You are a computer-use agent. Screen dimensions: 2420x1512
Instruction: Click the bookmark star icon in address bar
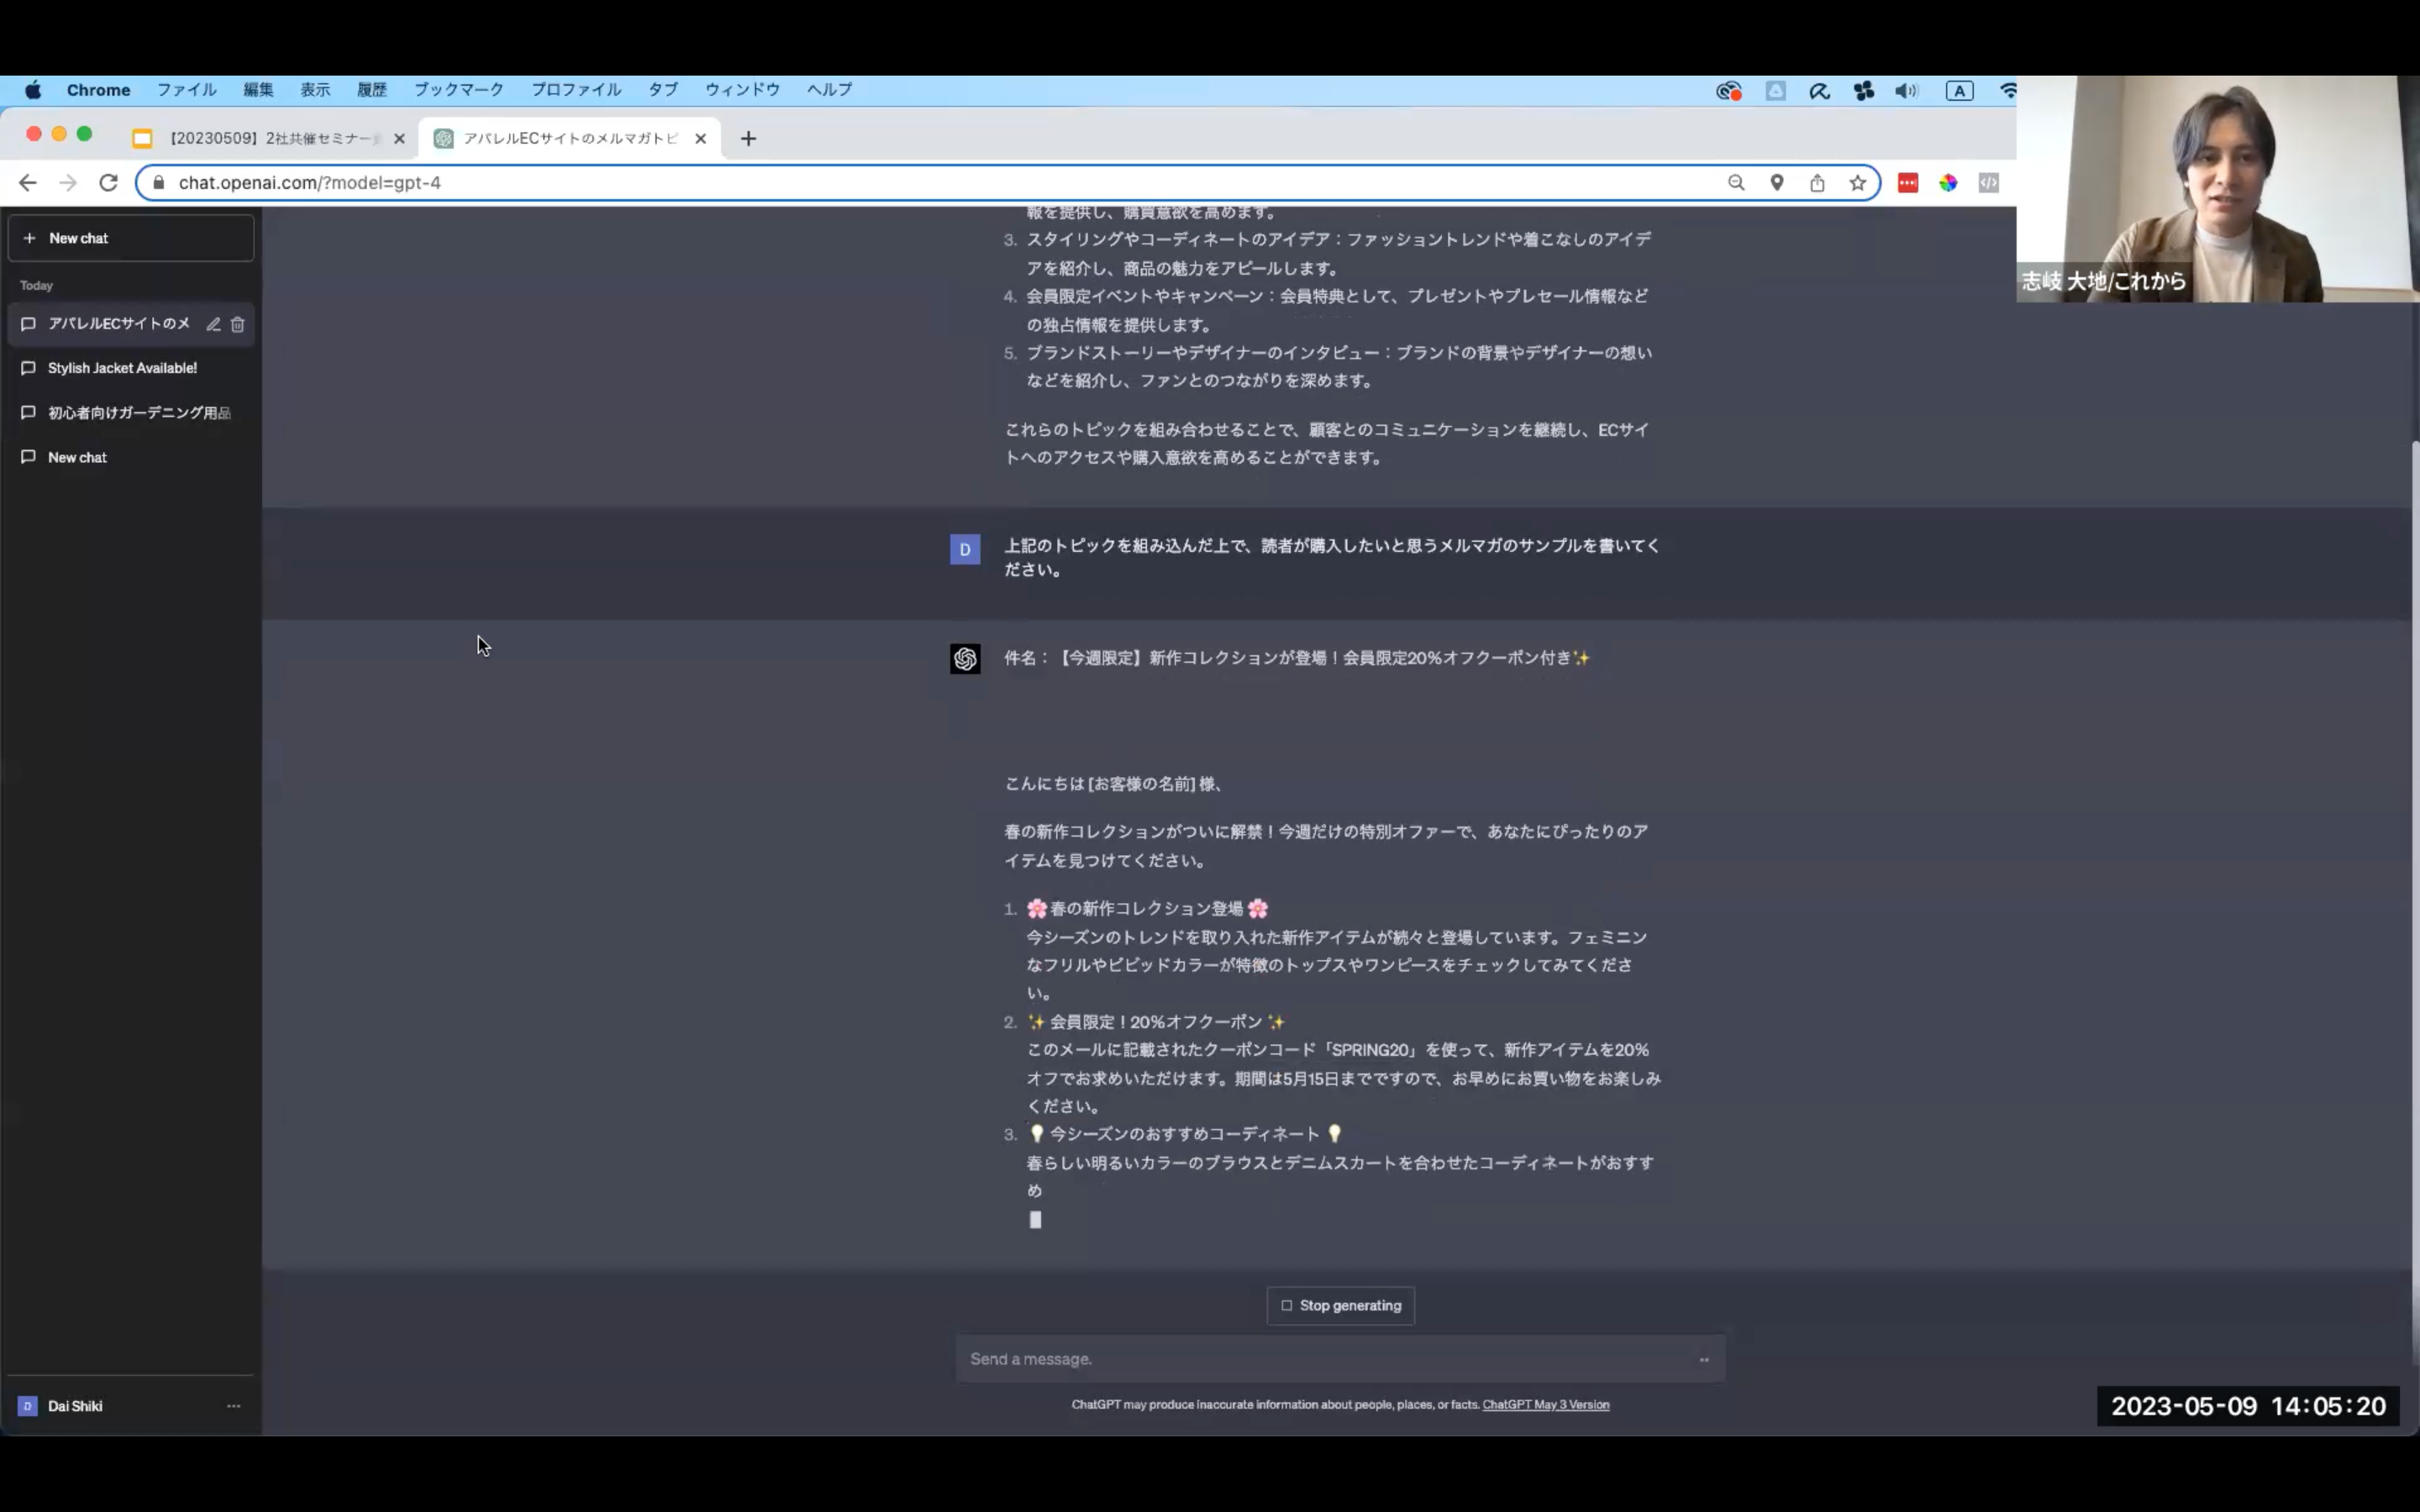point(1857,183)
